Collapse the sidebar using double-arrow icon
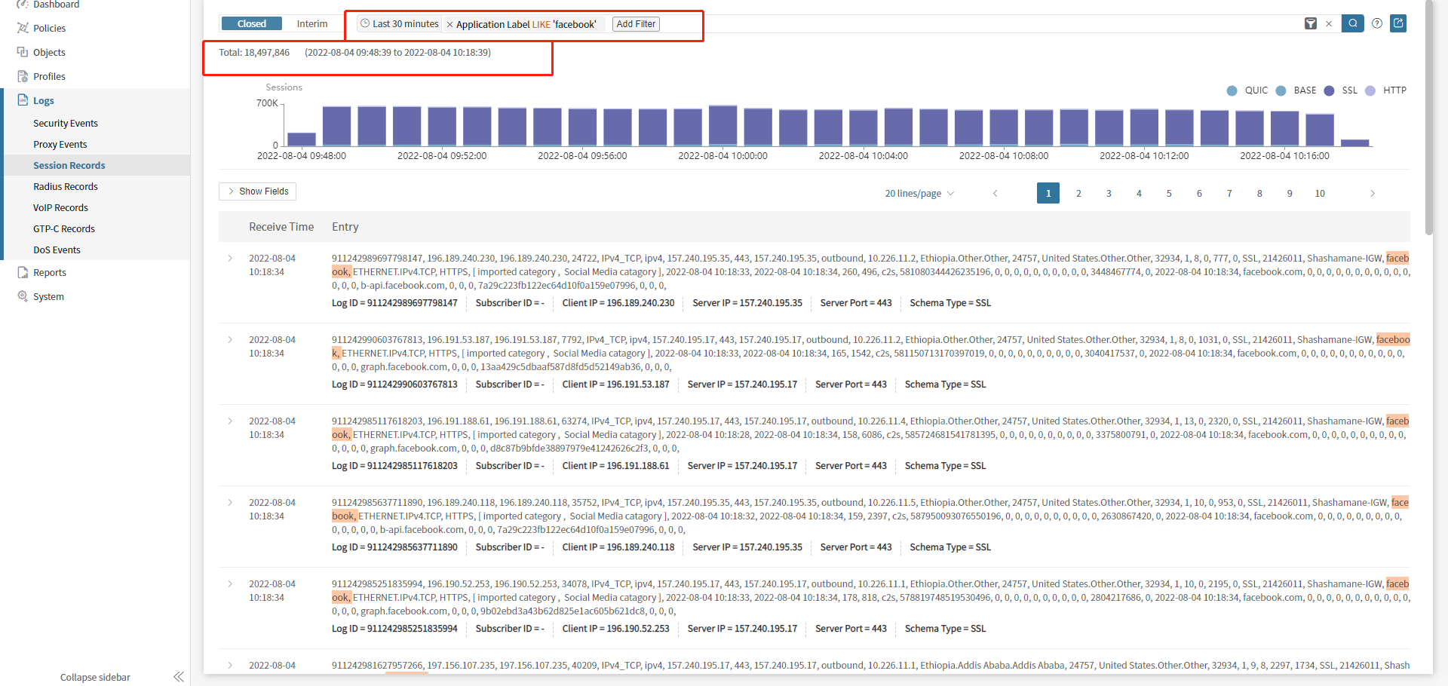The height and width of the screenshot is (686, 1448). tap(179, 677)
